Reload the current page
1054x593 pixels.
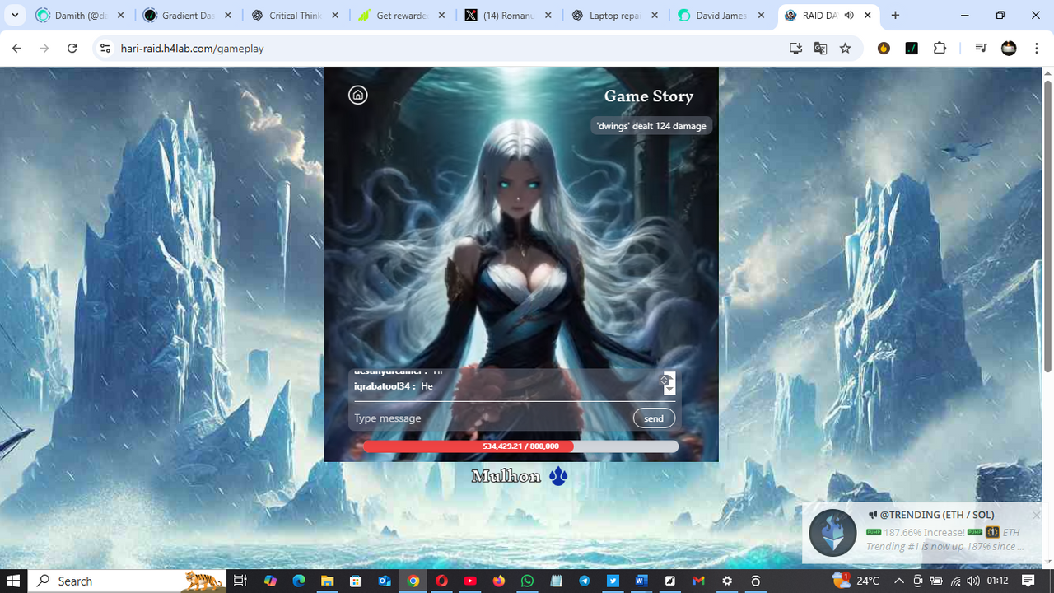(x=72, y=49)
